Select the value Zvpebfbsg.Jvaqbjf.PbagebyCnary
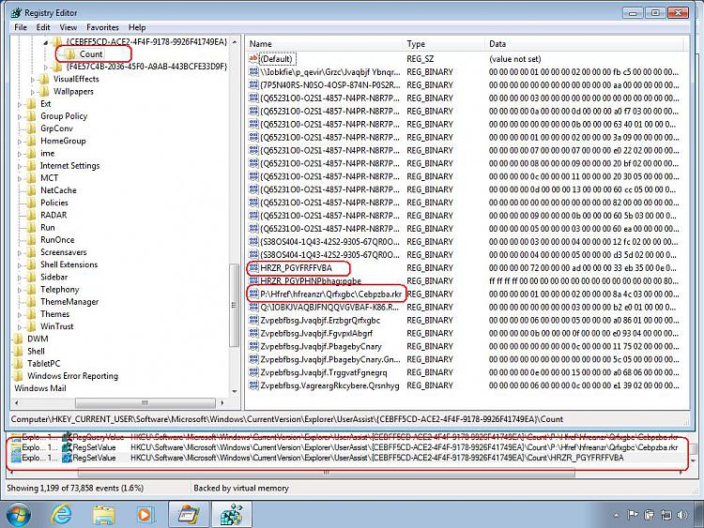Viewport: 704px width, 528px height. tap(321, 346)
